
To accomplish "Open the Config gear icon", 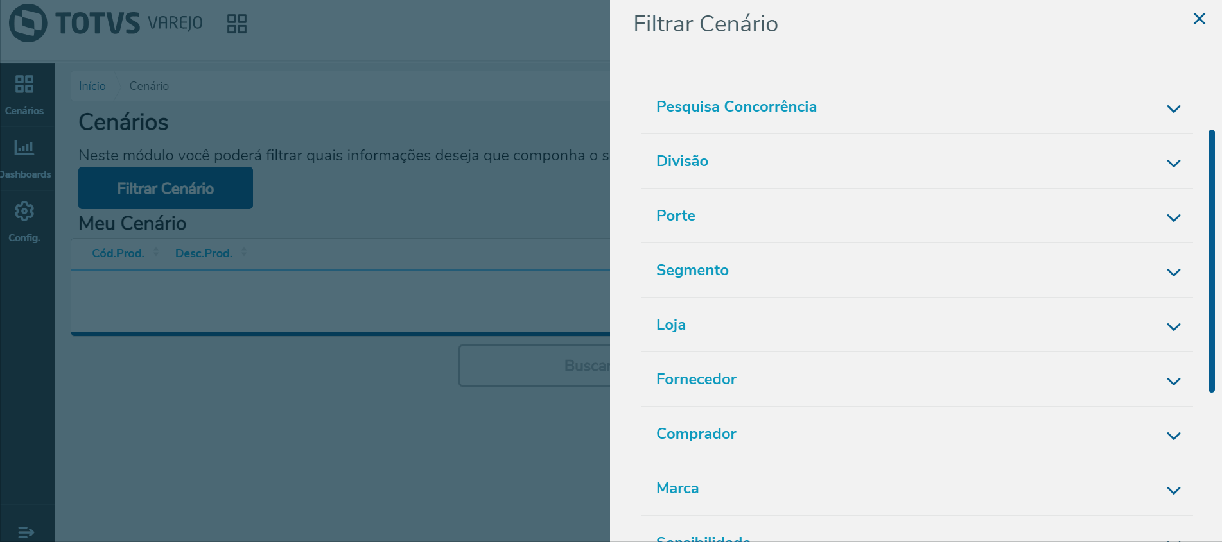I will (24, 212).
